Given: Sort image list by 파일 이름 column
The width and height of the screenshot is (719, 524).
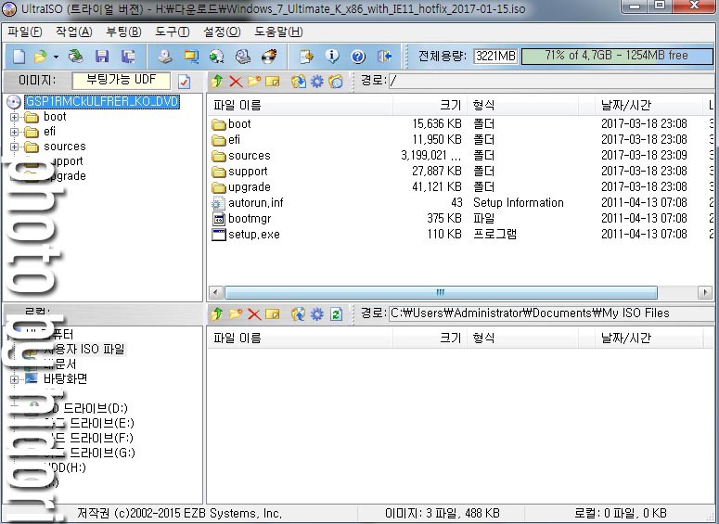Looking at the screenshot, I should [300, 106].
